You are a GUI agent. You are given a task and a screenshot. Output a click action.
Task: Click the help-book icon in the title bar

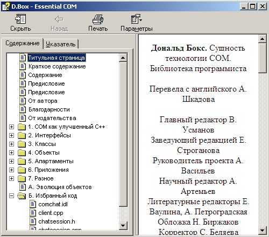pos(6,6)
